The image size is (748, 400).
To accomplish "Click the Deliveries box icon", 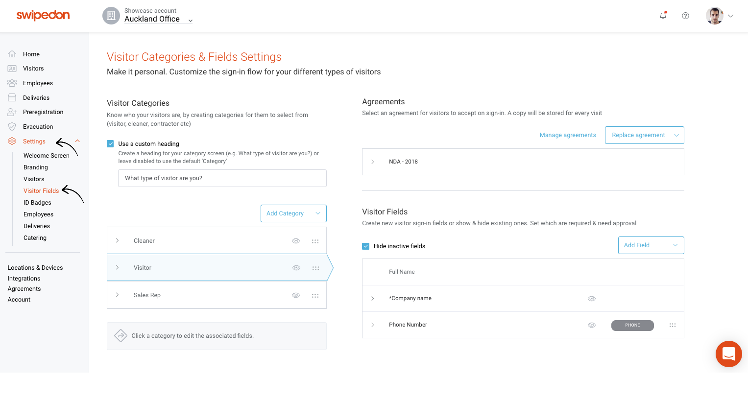I will tap(12, 98).
